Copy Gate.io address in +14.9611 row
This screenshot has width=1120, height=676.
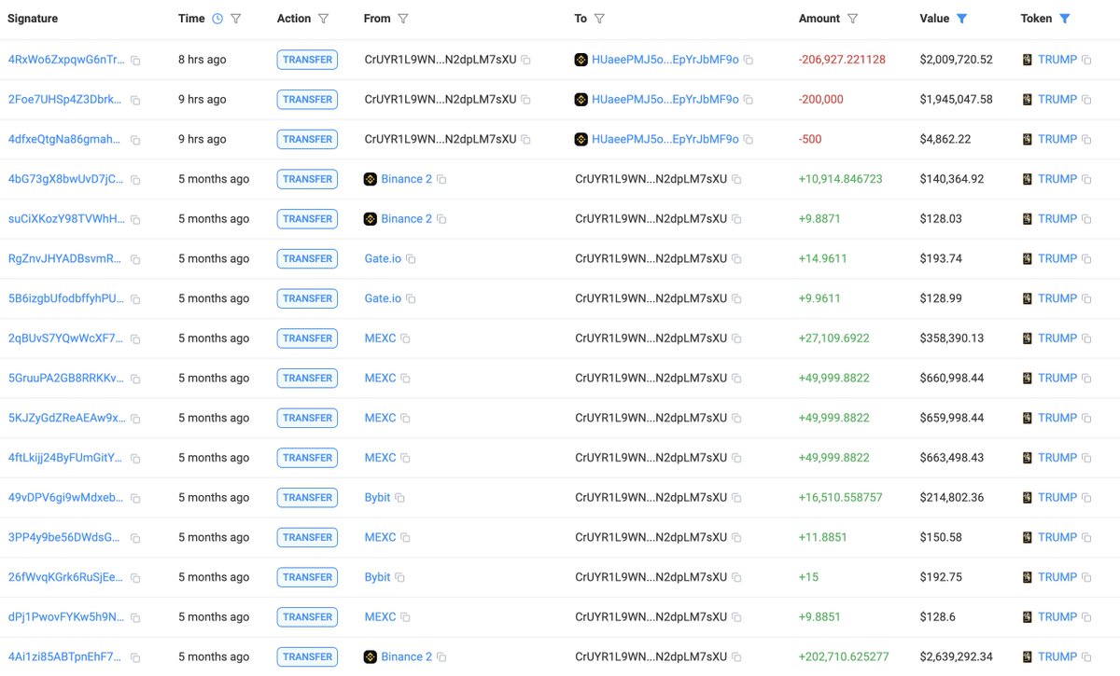(x=411, y=259)
